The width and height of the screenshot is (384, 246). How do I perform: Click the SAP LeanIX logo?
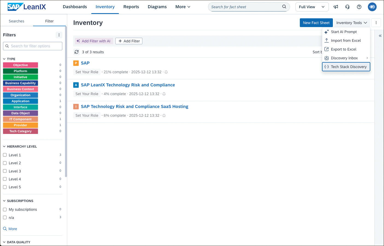tap(27, 7)
